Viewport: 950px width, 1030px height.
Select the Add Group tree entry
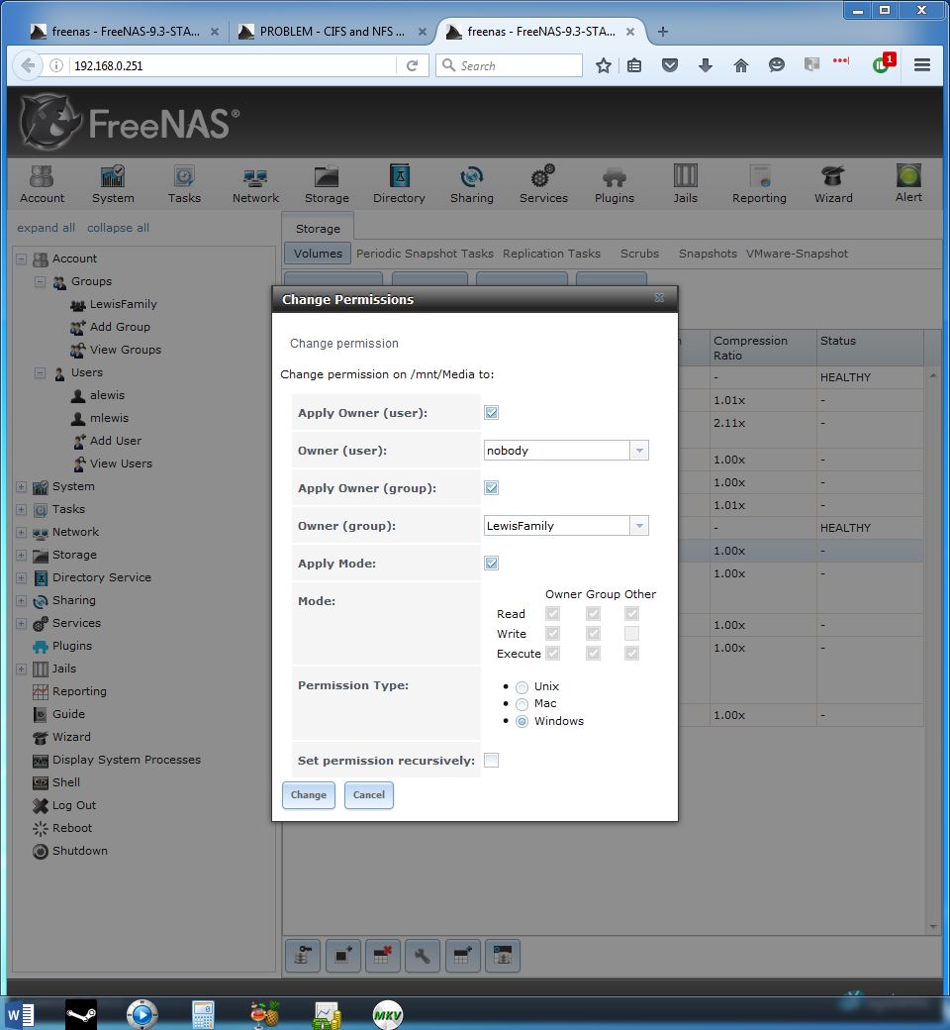(x=110, y=327)
